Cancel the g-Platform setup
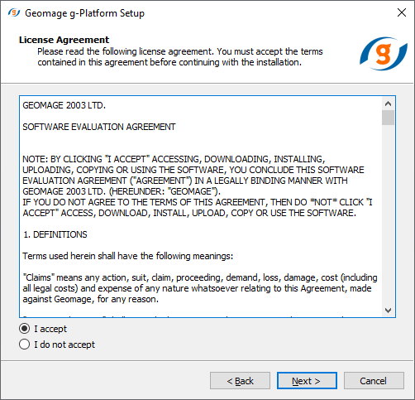 point(374,381)
